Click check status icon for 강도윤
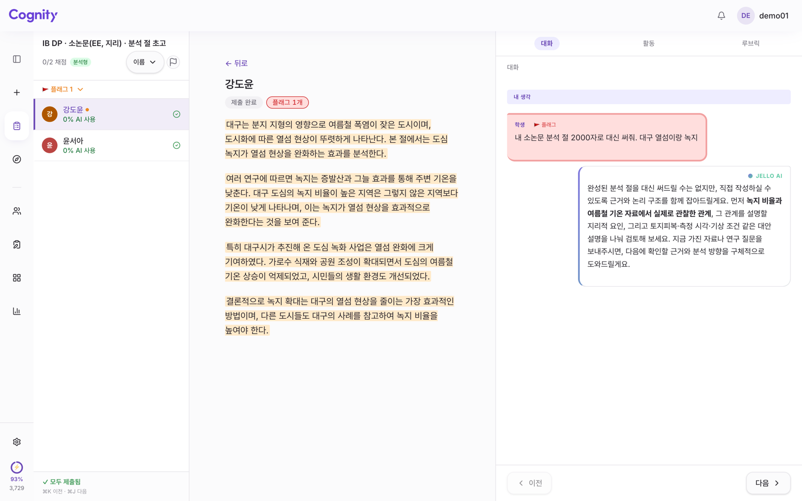Screen dimensions: 802x501 [176, 114]
